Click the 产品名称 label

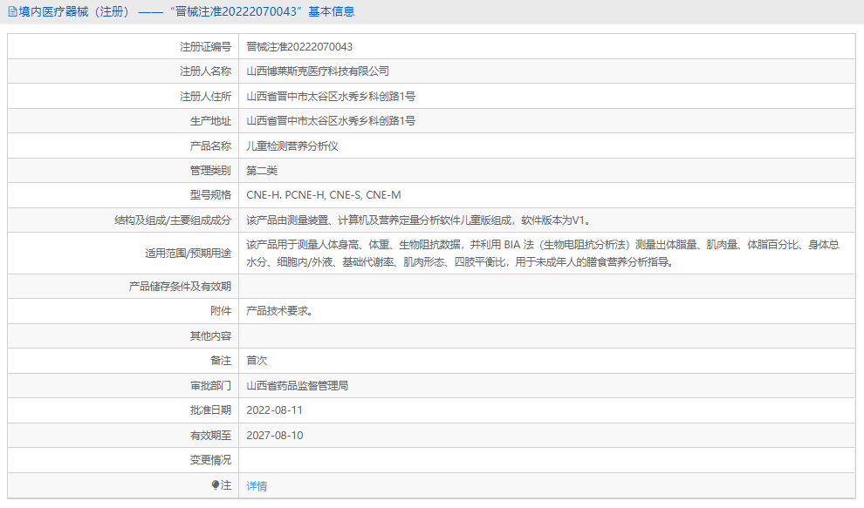[x=210, y=146]
